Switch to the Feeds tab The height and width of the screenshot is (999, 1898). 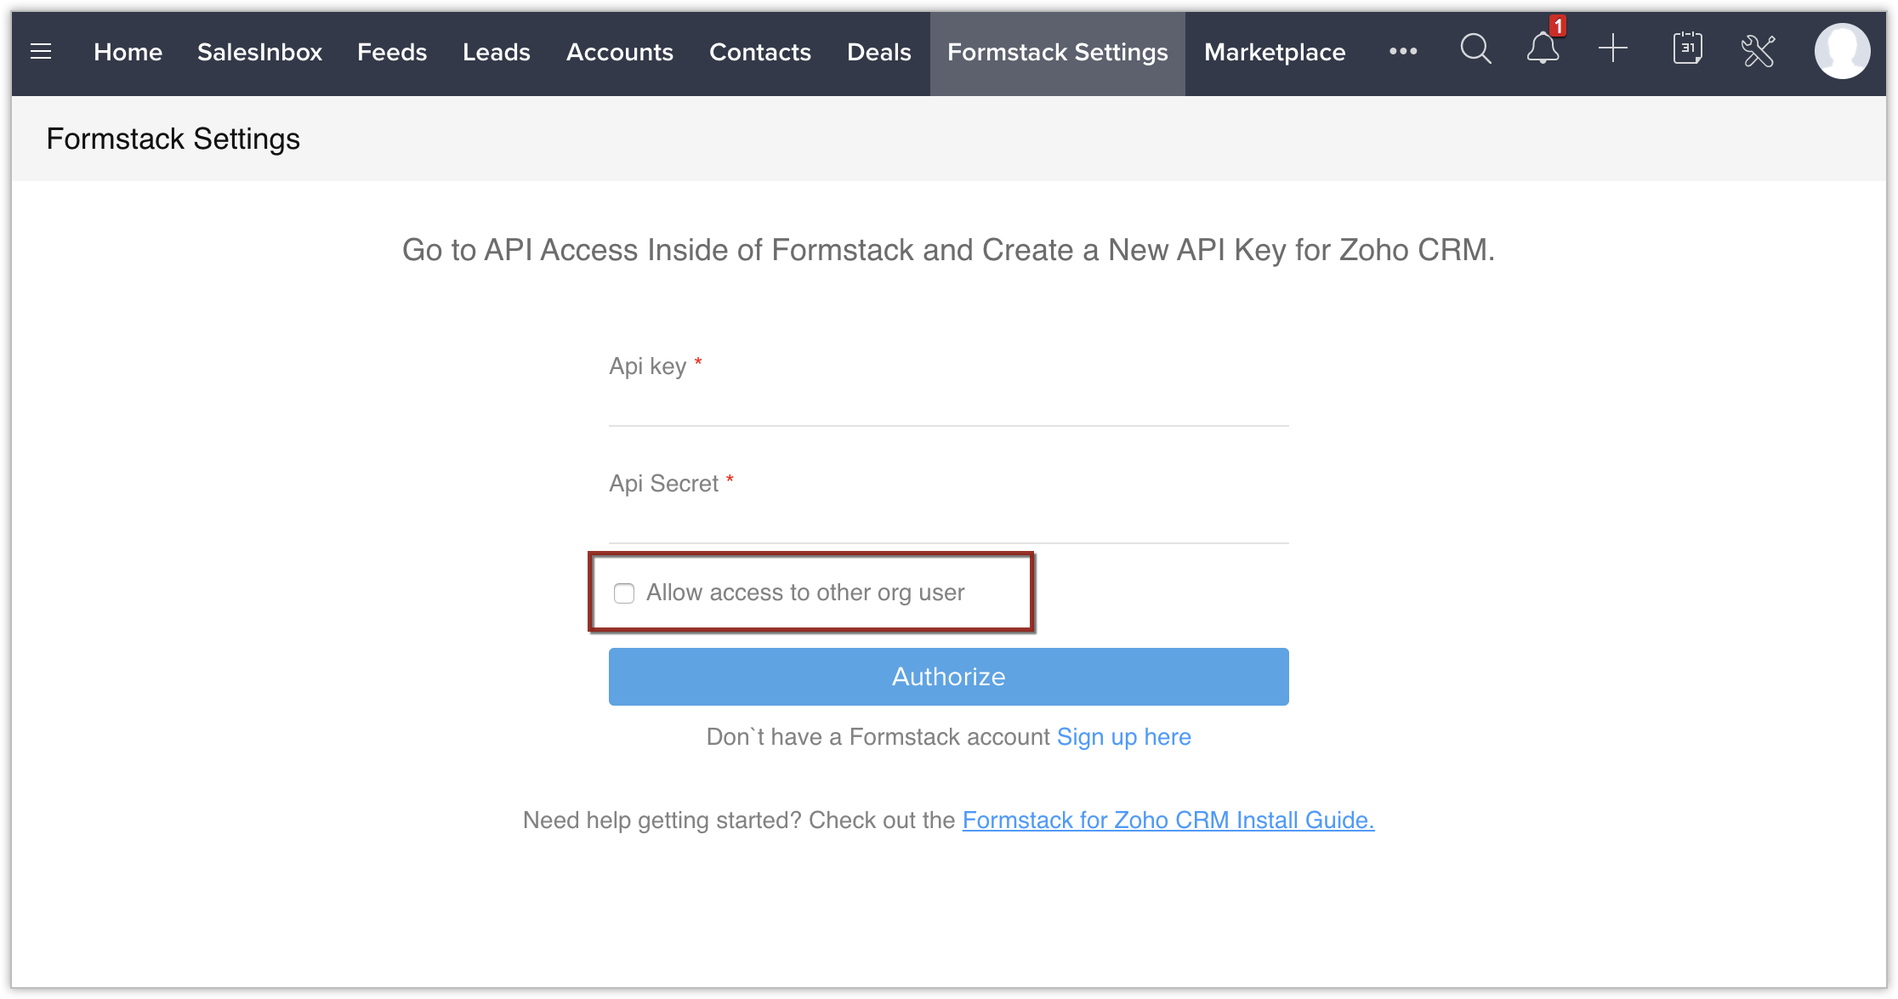click(392, 53)
